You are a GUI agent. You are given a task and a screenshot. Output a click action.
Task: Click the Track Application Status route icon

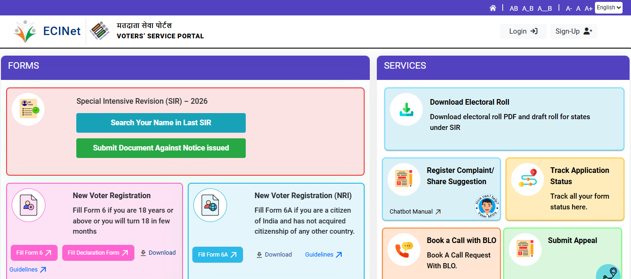pos(528,178)
